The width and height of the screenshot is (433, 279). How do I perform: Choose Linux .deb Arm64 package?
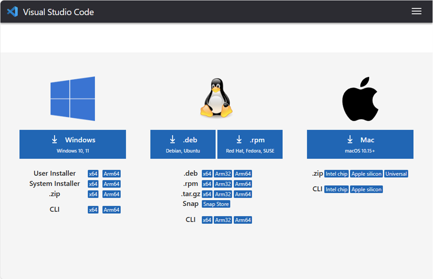243,174
